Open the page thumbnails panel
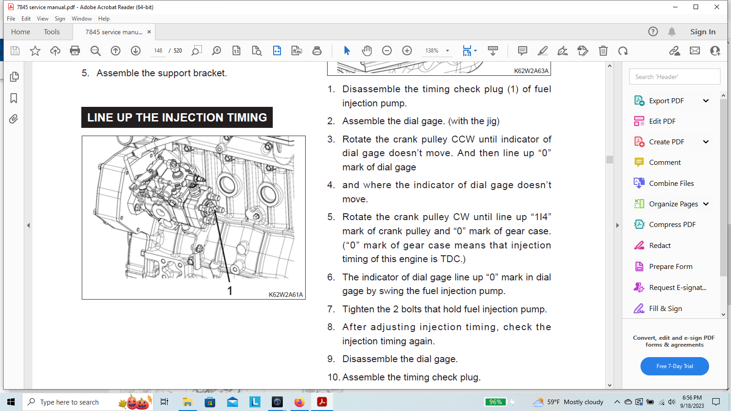 coord(14,77)
